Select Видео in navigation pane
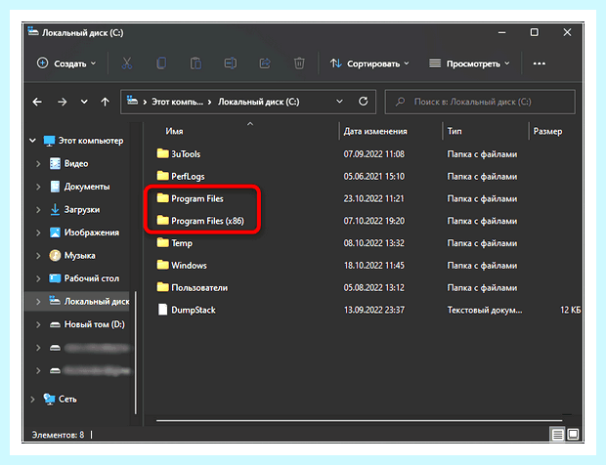606x465 pixels. click(x=76, y=164)
